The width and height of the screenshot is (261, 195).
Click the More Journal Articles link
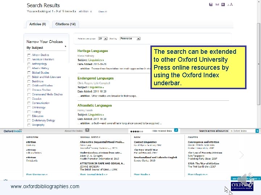point(94,174)
